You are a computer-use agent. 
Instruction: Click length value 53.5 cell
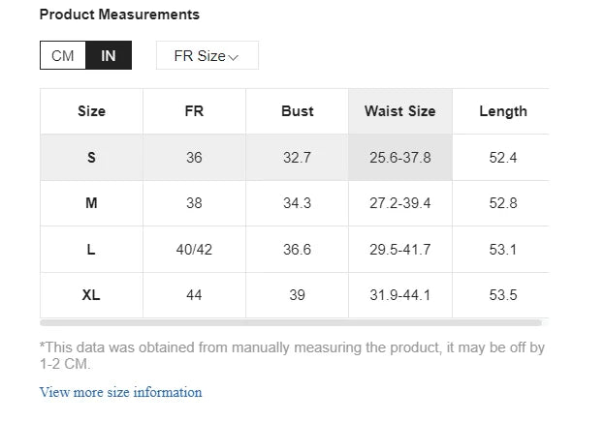tap(502, 295)
